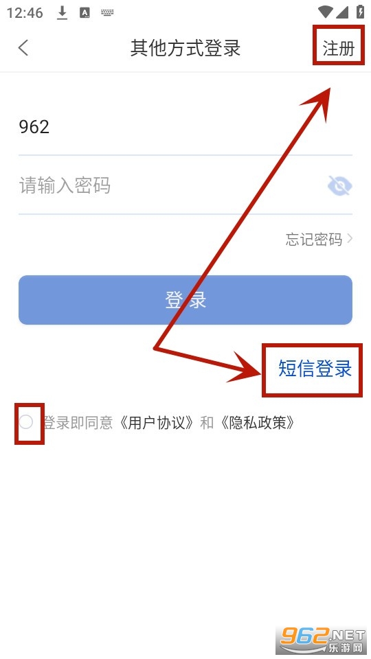
Task: Click the 962.NET 乐游网 watermark logo
Action: (x=322, y=640)
